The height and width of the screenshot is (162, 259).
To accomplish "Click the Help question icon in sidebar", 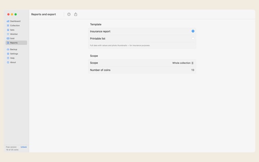I will point(8,58).
